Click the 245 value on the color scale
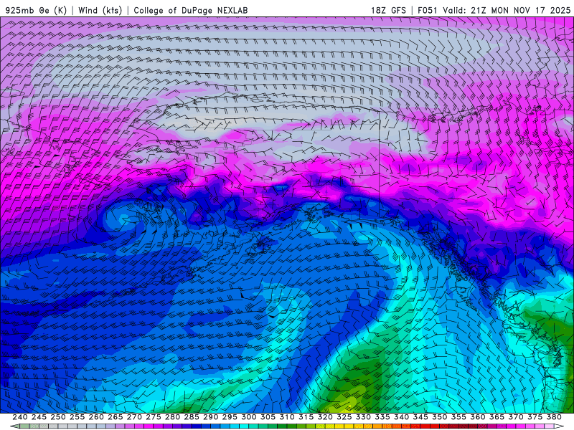This screenshot has height=430, width=574. tap(39, 417)
